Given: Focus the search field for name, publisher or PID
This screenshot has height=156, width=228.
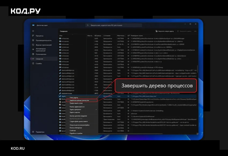Looking at the screenshot, I should 113,25.
